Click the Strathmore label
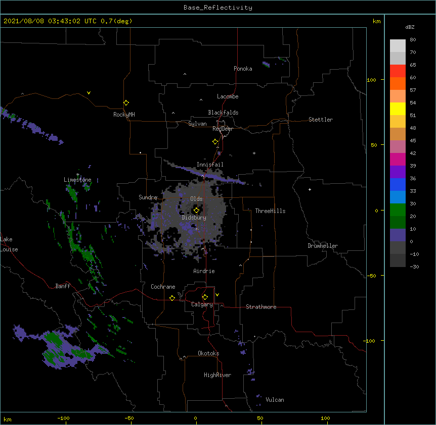The width and height of the screenshot is (436, 425). tap(261, 307)
